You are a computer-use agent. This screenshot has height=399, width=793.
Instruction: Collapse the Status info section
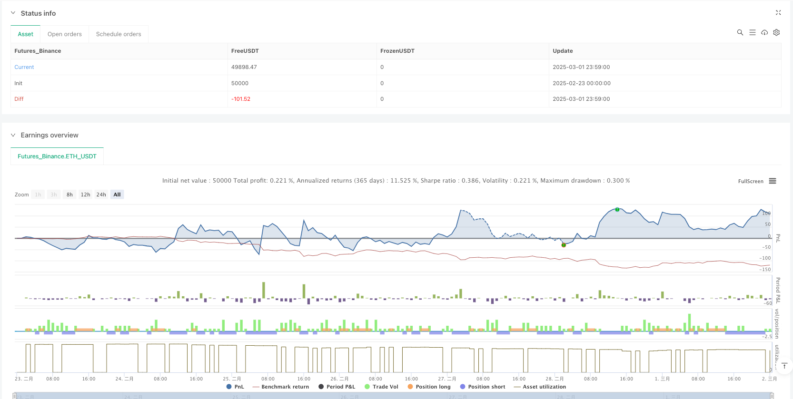point(13,13)
